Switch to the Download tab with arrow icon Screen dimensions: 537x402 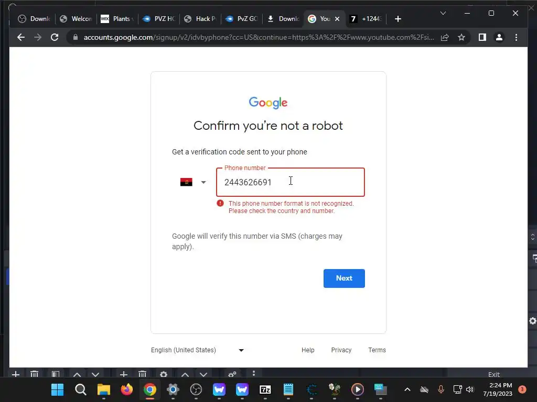(x=283, y=19)
